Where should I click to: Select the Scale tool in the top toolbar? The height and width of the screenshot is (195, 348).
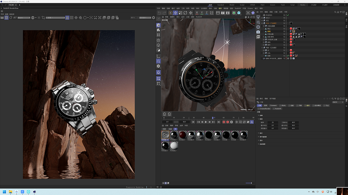(180, 13)
